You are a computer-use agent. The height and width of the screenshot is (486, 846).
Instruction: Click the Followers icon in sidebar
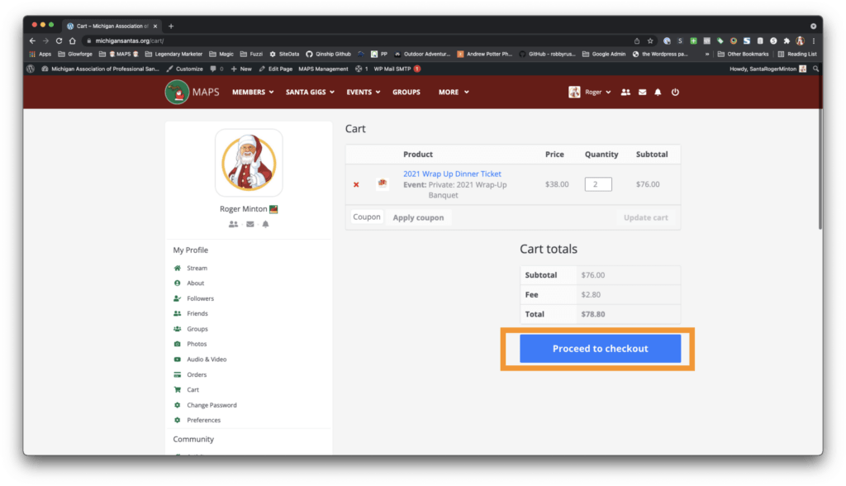pyautogui.click(x=177, y=298)
